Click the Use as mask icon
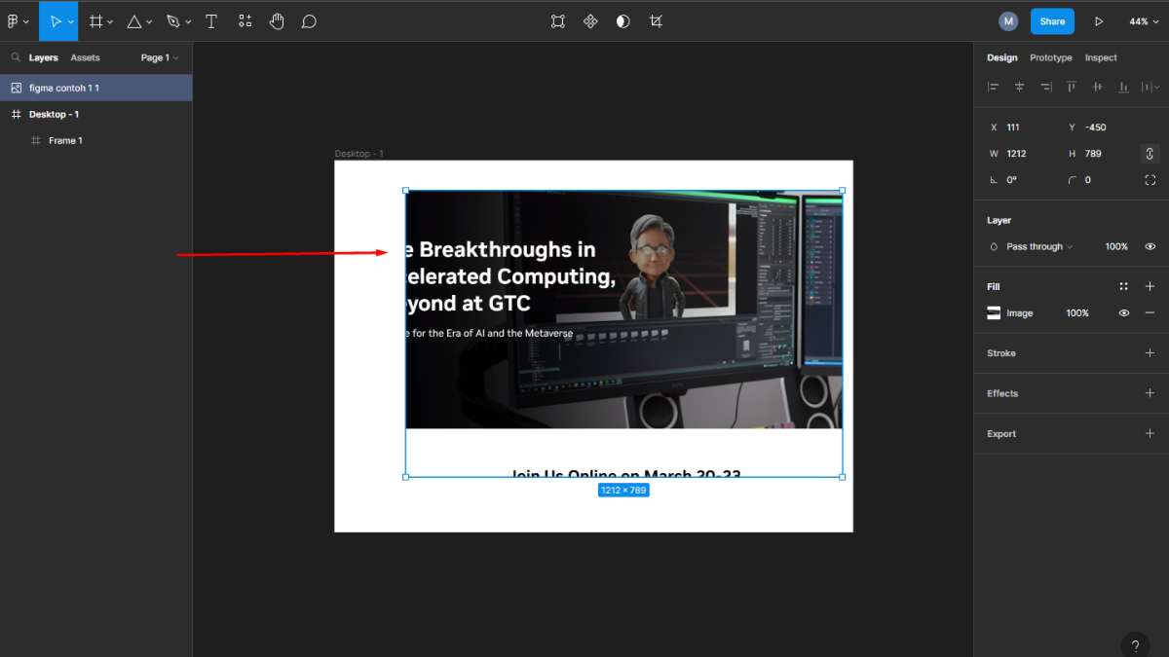Image resolution: width=1169 pixels, height=657 pixels. pyautogui.click(x=622, y=20)
